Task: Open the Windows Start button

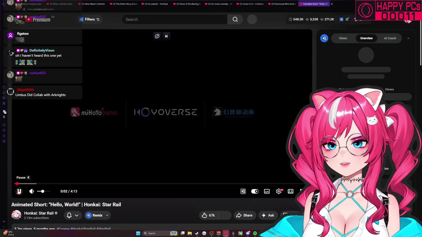Action: pos(138,233)
